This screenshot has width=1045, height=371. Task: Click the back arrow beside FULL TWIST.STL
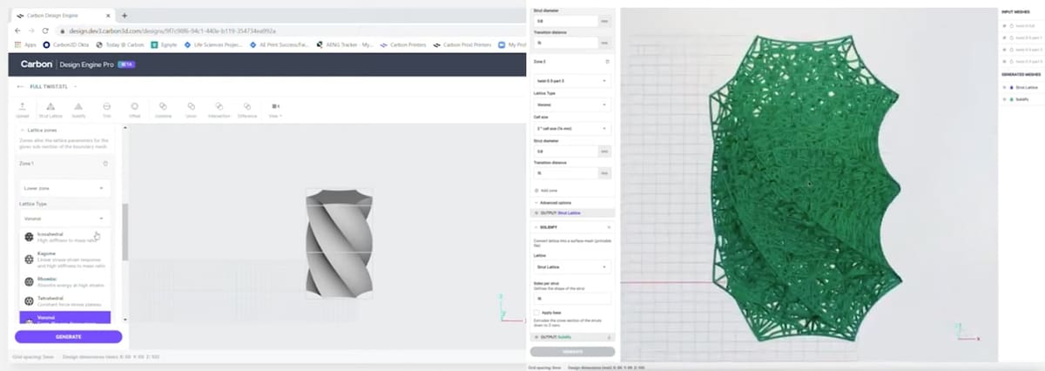pyautogui.click(x=21, y=86)
